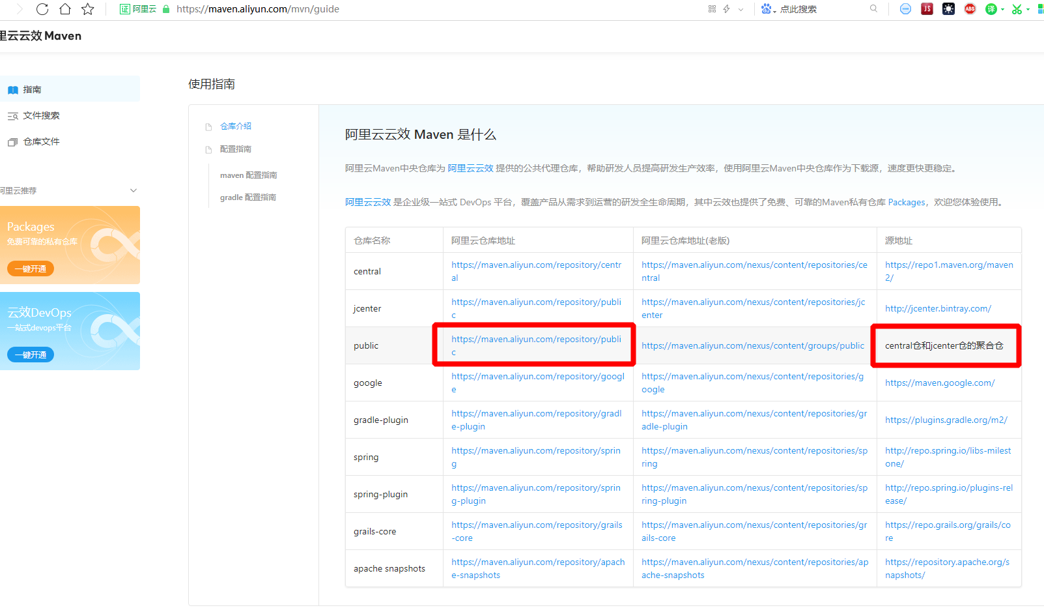
Task: Open the public repository aliyun URL
Action: [x=536, y=345]
